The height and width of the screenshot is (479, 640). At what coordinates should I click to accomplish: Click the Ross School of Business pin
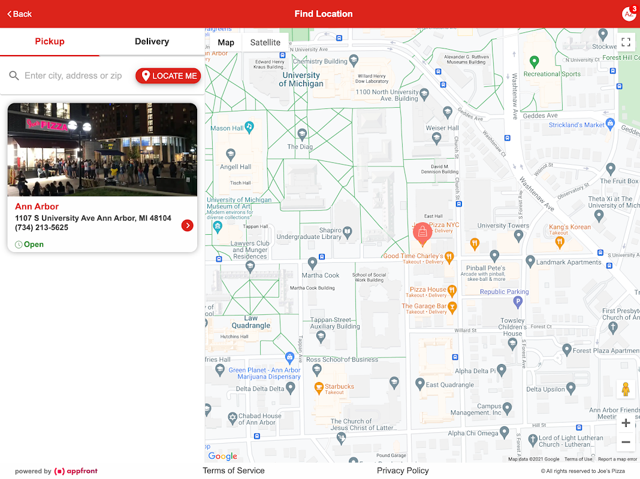pos(317,370)
